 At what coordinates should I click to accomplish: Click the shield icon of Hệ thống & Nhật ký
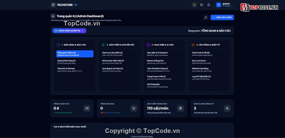(193, 45)
